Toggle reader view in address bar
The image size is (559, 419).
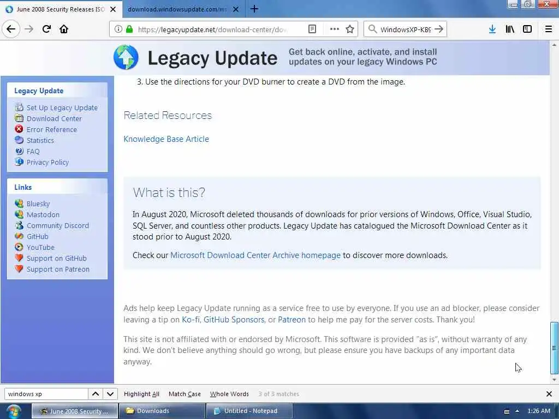312,29
